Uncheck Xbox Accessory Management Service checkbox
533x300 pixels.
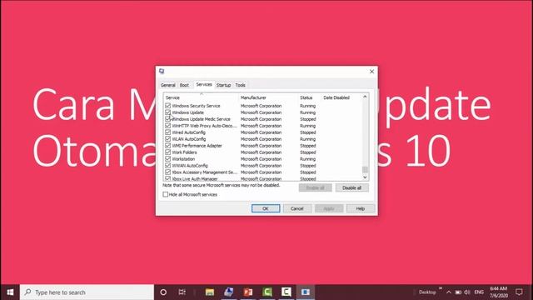(x=167, y=172)
